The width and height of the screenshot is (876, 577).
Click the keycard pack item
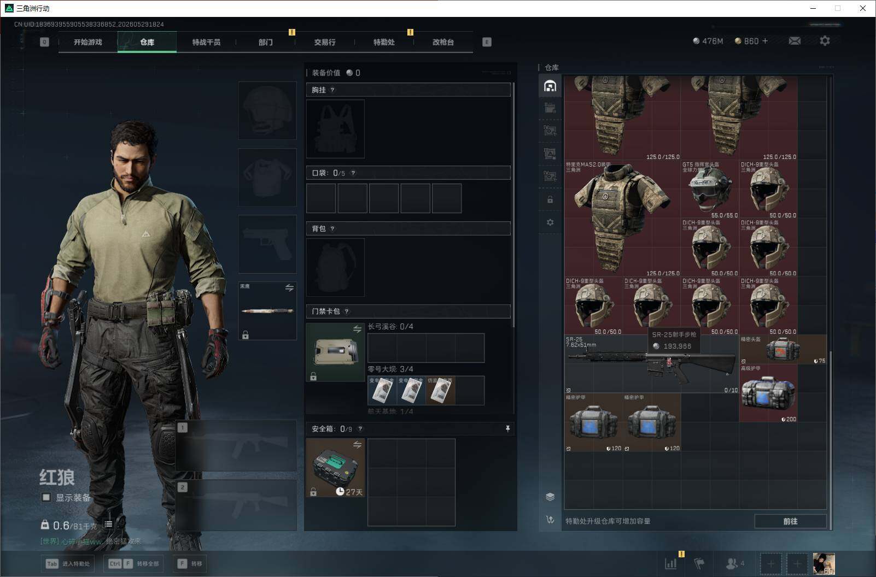tap(335, 352)
